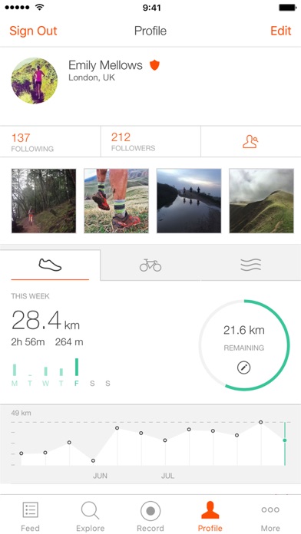View the 137 Following list
301x534 pixels.
50,142
